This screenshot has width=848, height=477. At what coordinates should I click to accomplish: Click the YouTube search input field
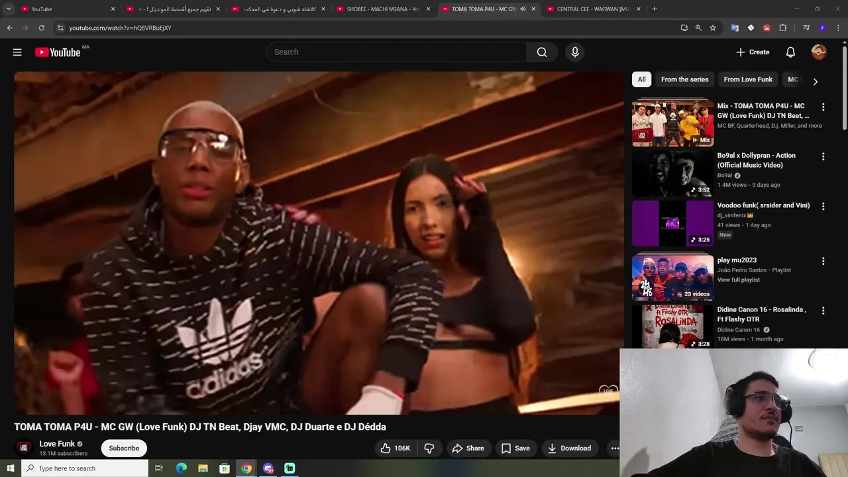[396, 52]
